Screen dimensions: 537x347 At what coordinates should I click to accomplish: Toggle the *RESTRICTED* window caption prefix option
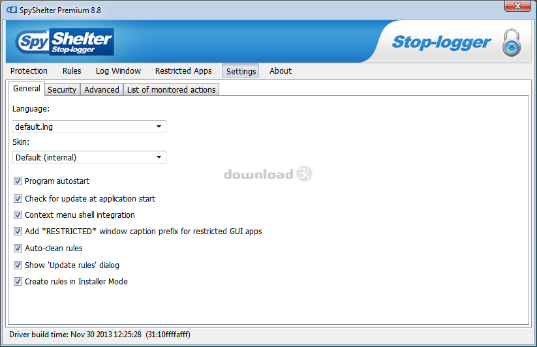(18, 232)
